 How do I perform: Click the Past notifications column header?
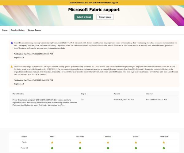coord(18,94)
